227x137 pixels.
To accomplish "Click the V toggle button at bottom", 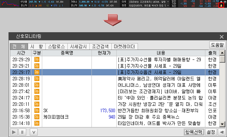I will click(34, 132).
